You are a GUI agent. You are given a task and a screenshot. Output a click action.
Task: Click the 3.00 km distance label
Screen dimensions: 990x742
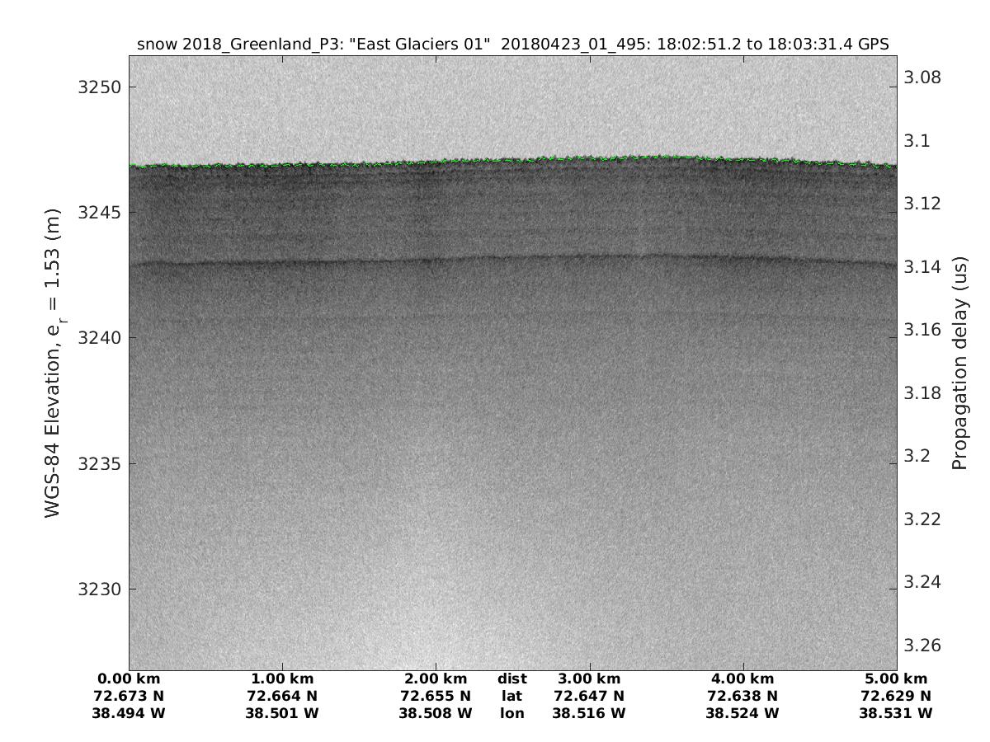[x=589, y=679]
